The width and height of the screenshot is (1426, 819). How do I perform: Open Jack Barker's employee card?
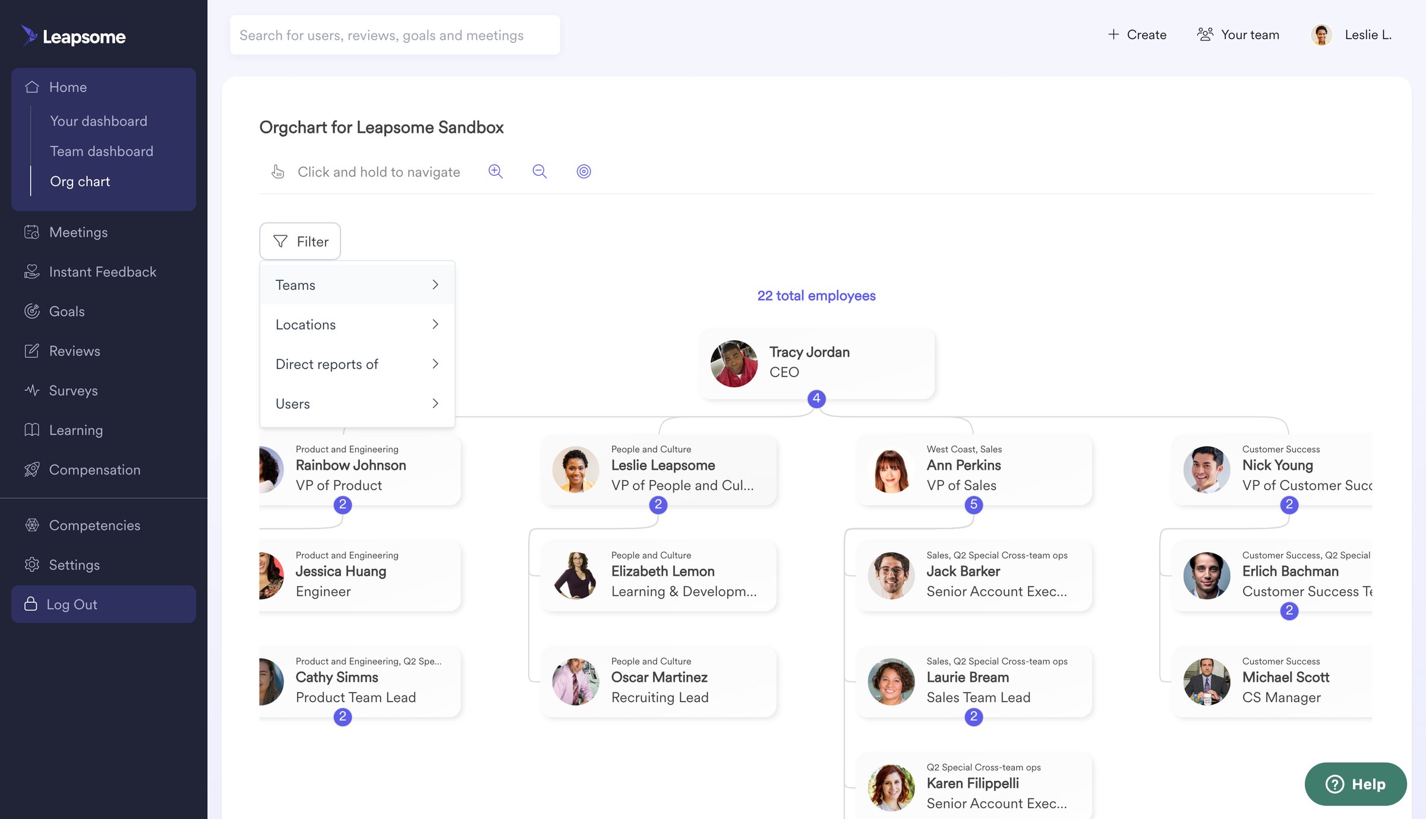pos(974,576)
